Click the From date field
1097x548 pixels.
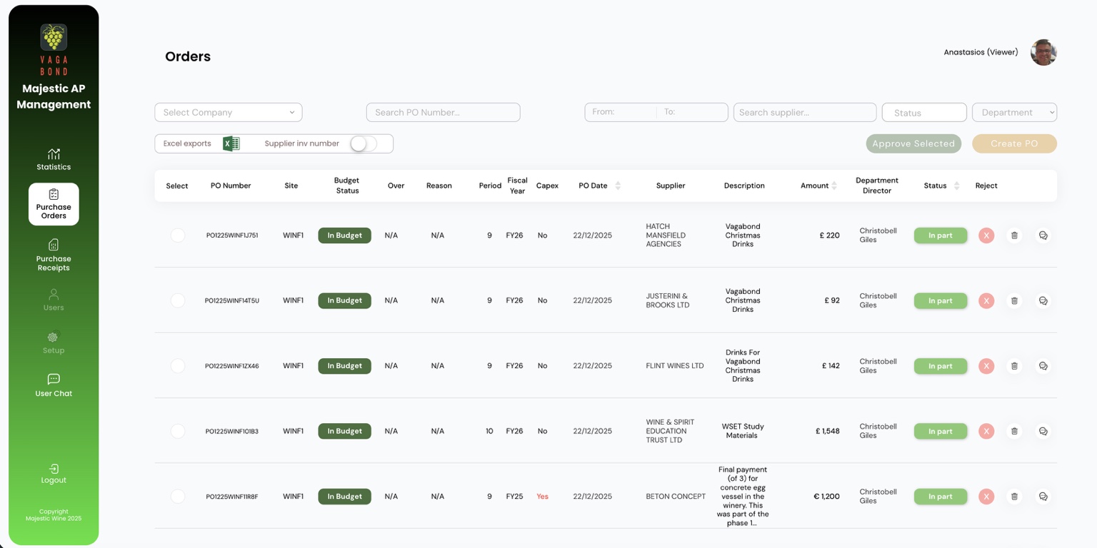click(621, 112)
